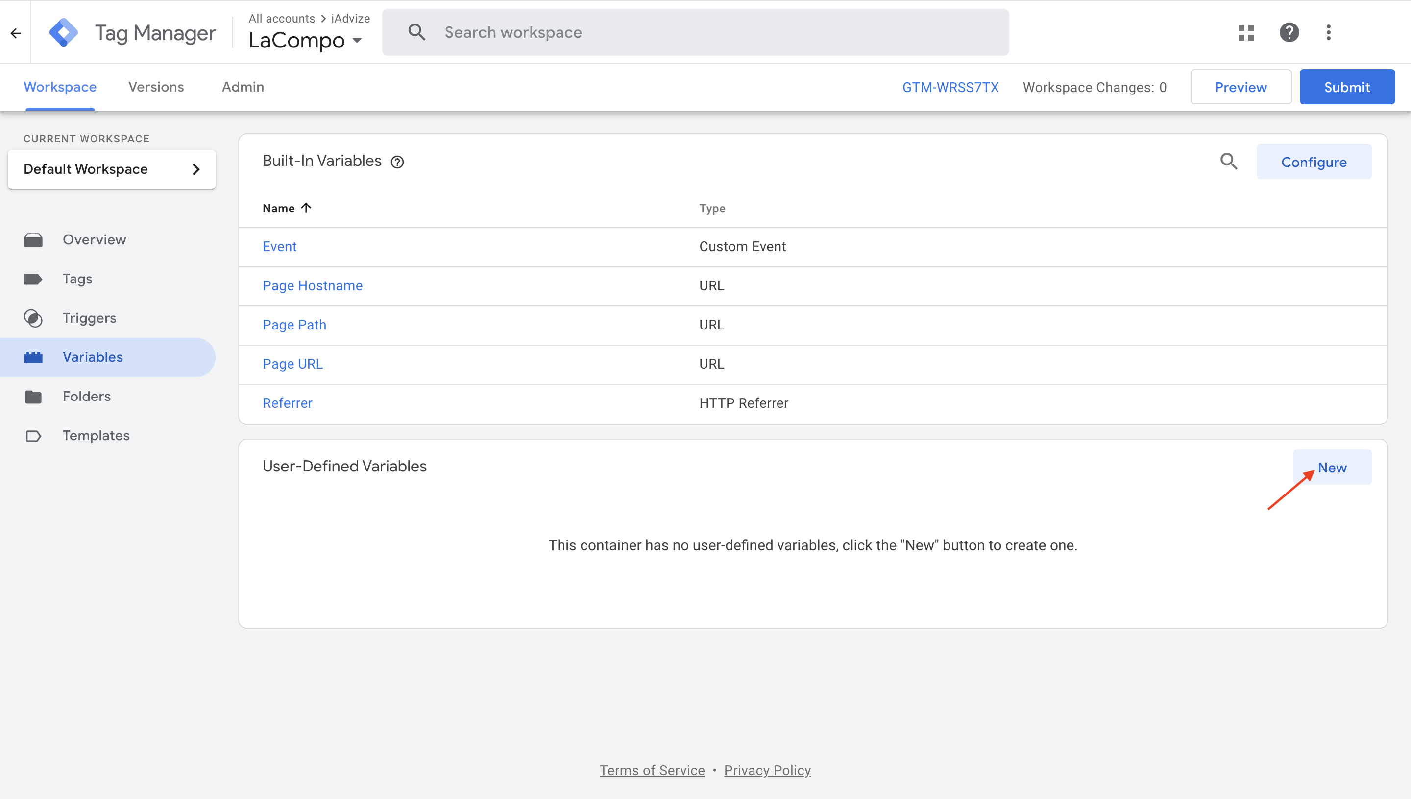The height and width of the screenshot is (799, 1411).
Task: Open the GTM-WRSS7TX container ID link
Action: (x=950, y=87)
